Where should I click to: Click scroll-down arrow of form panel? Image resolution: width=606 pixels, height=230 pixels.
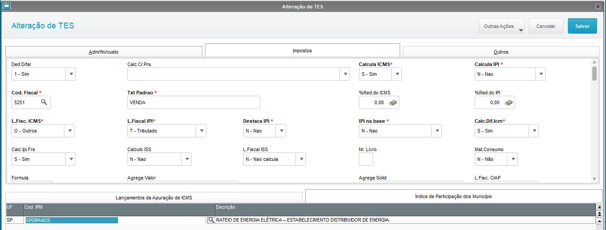pos(594,179)
